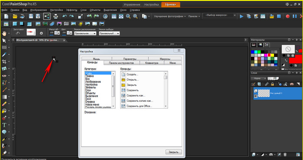Click the transparent material toggle under foreground swatch
The height and width of the screenshot is (160, 303).
click(x=293, y=55)
